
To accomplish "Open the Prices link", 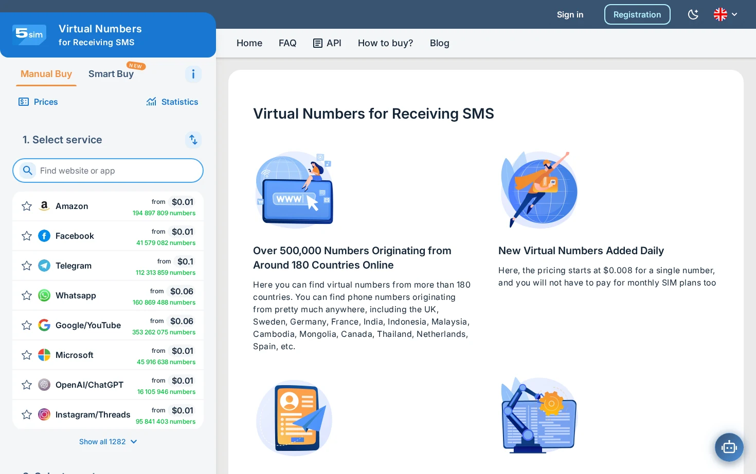I will (38, 102).
